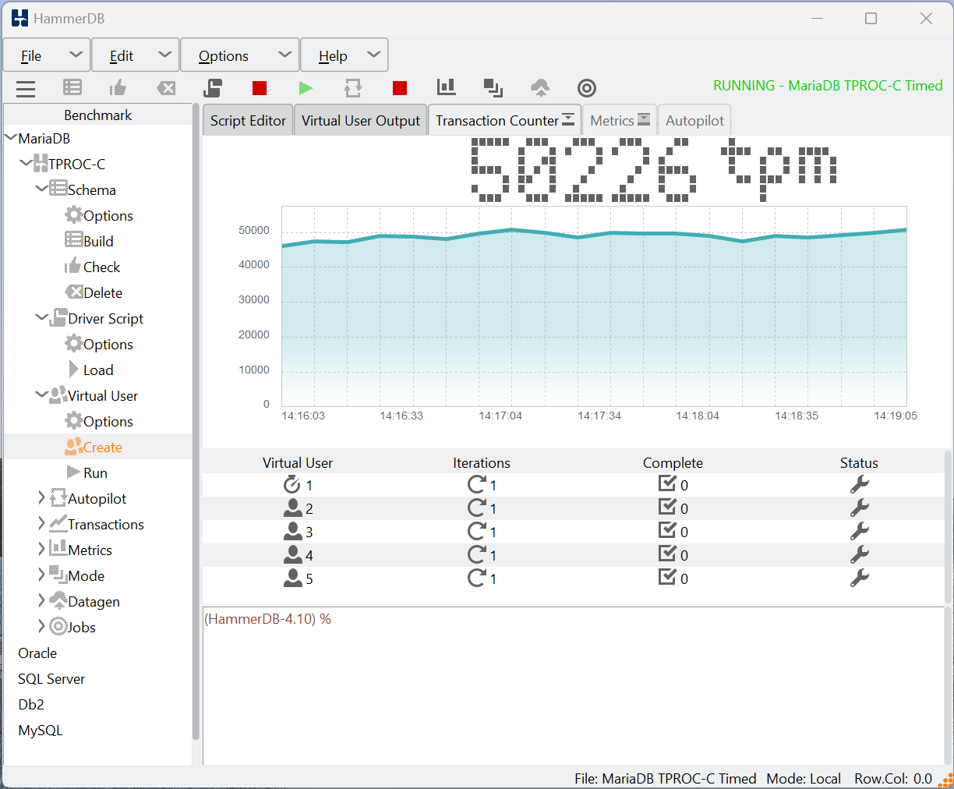Click the wrench status icon for virtual user 1
954x789 pixels.
[859, 485]
